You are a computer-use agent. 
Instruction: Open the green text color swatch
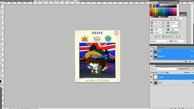pyautogui.click(x=174, y=33)
